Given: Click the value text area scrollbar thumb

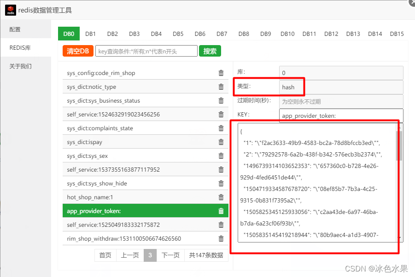Looking at the screenshot, I should [399, 146].
